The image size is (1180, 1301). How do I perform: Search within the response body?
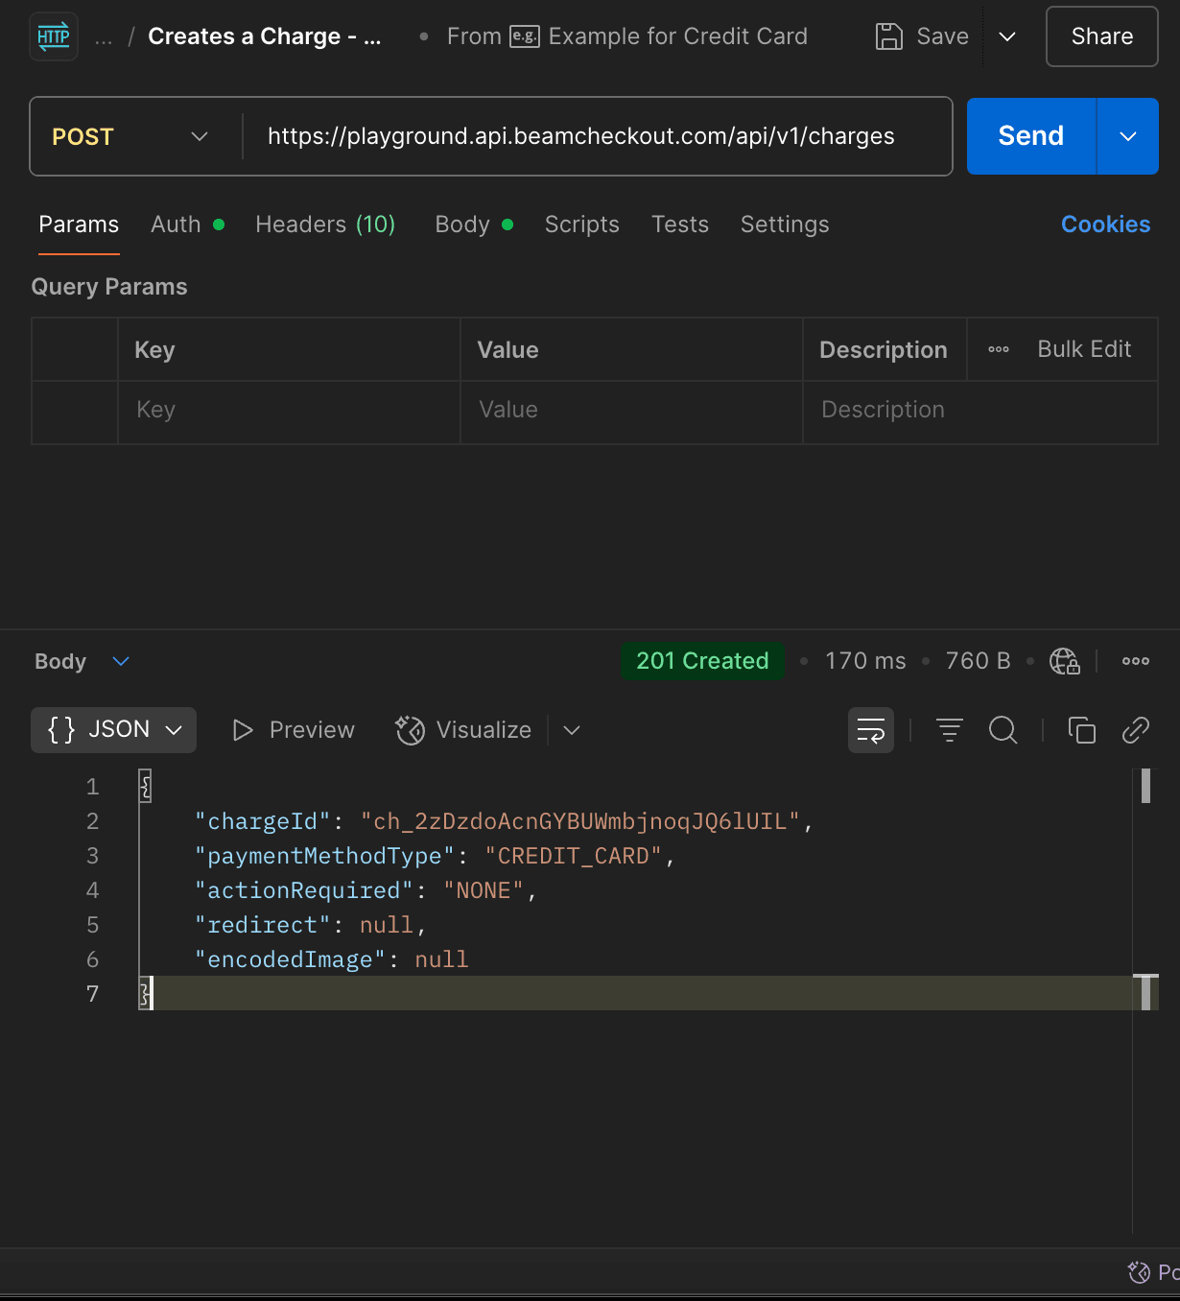1003,730
